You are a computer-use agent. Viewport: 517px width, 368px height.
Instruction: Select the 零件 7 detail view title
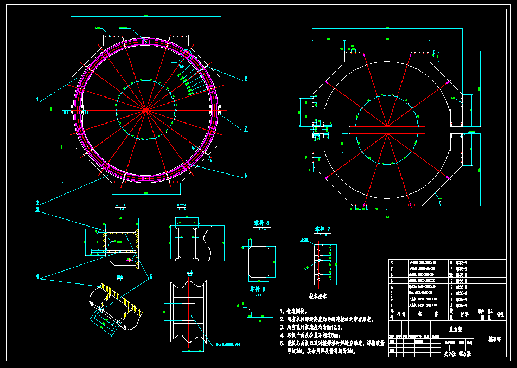322,229
